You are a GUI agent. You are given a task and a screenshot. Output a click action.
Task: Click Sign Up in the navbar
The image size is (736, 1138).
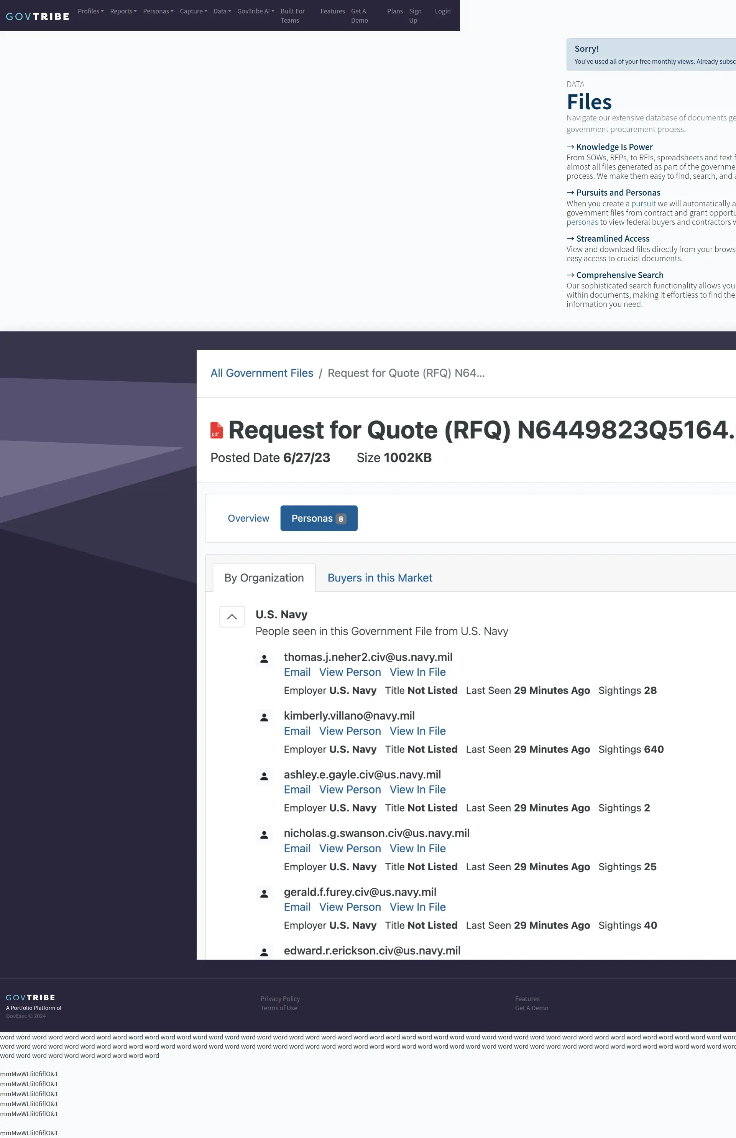tap(415, 16)
